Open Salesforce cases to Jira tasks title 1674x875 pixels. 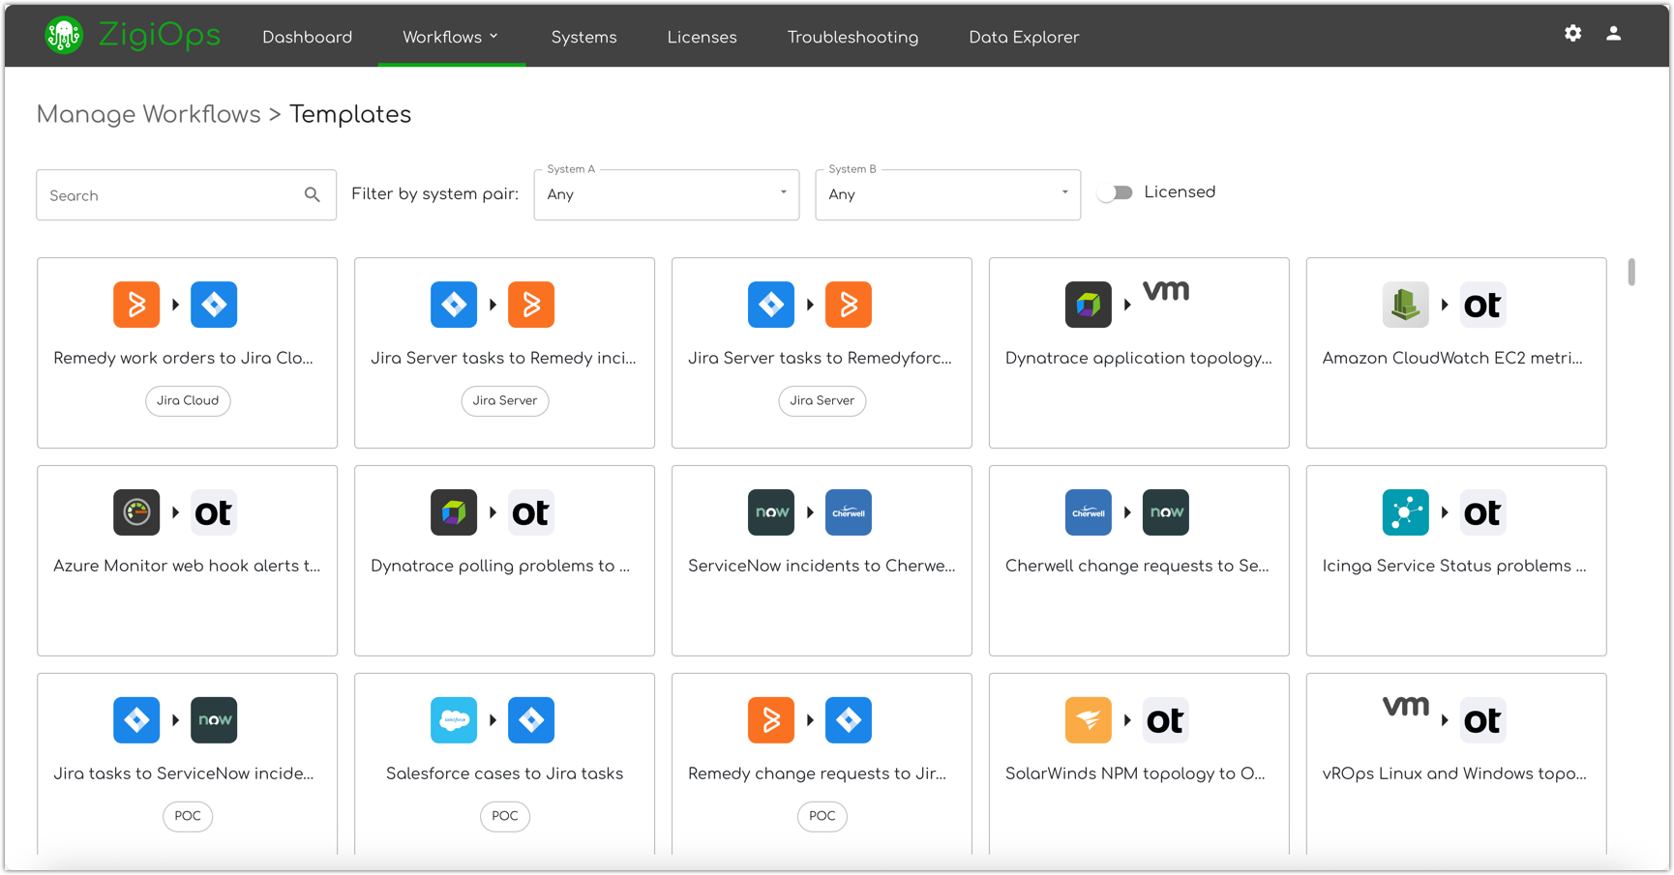click(x=504, y=773)
